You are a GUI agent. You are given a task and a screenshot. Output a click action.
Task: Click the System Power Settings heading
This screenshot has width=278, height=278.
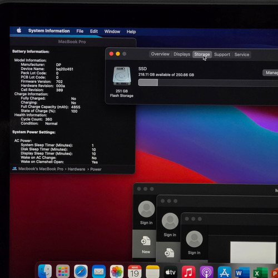(x=34, y=132)
